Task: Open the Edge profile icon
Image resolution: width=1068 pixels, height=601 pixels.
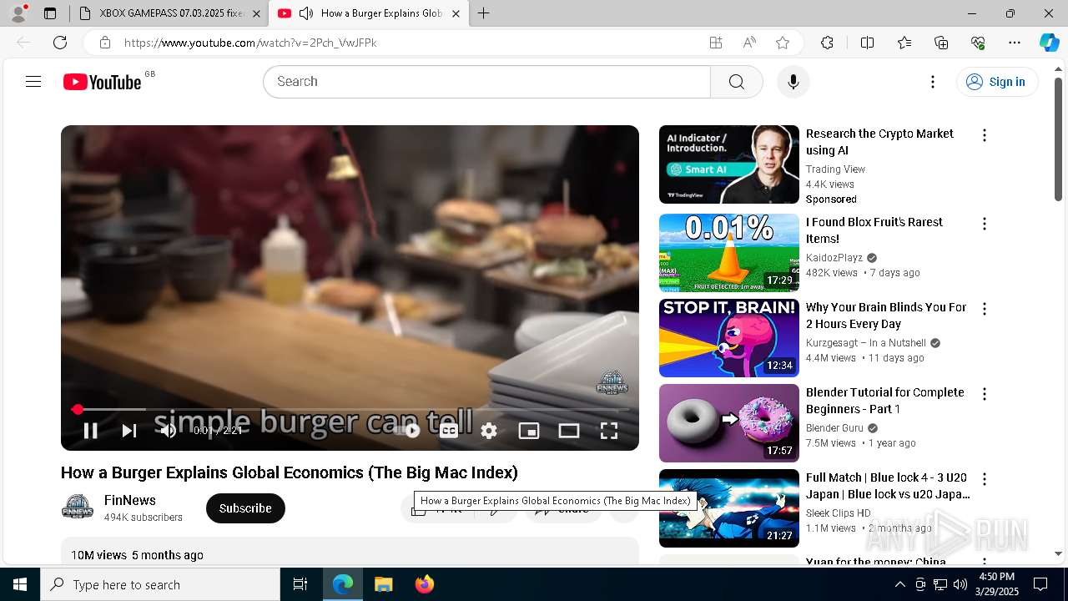Action: tap(18, 13)
